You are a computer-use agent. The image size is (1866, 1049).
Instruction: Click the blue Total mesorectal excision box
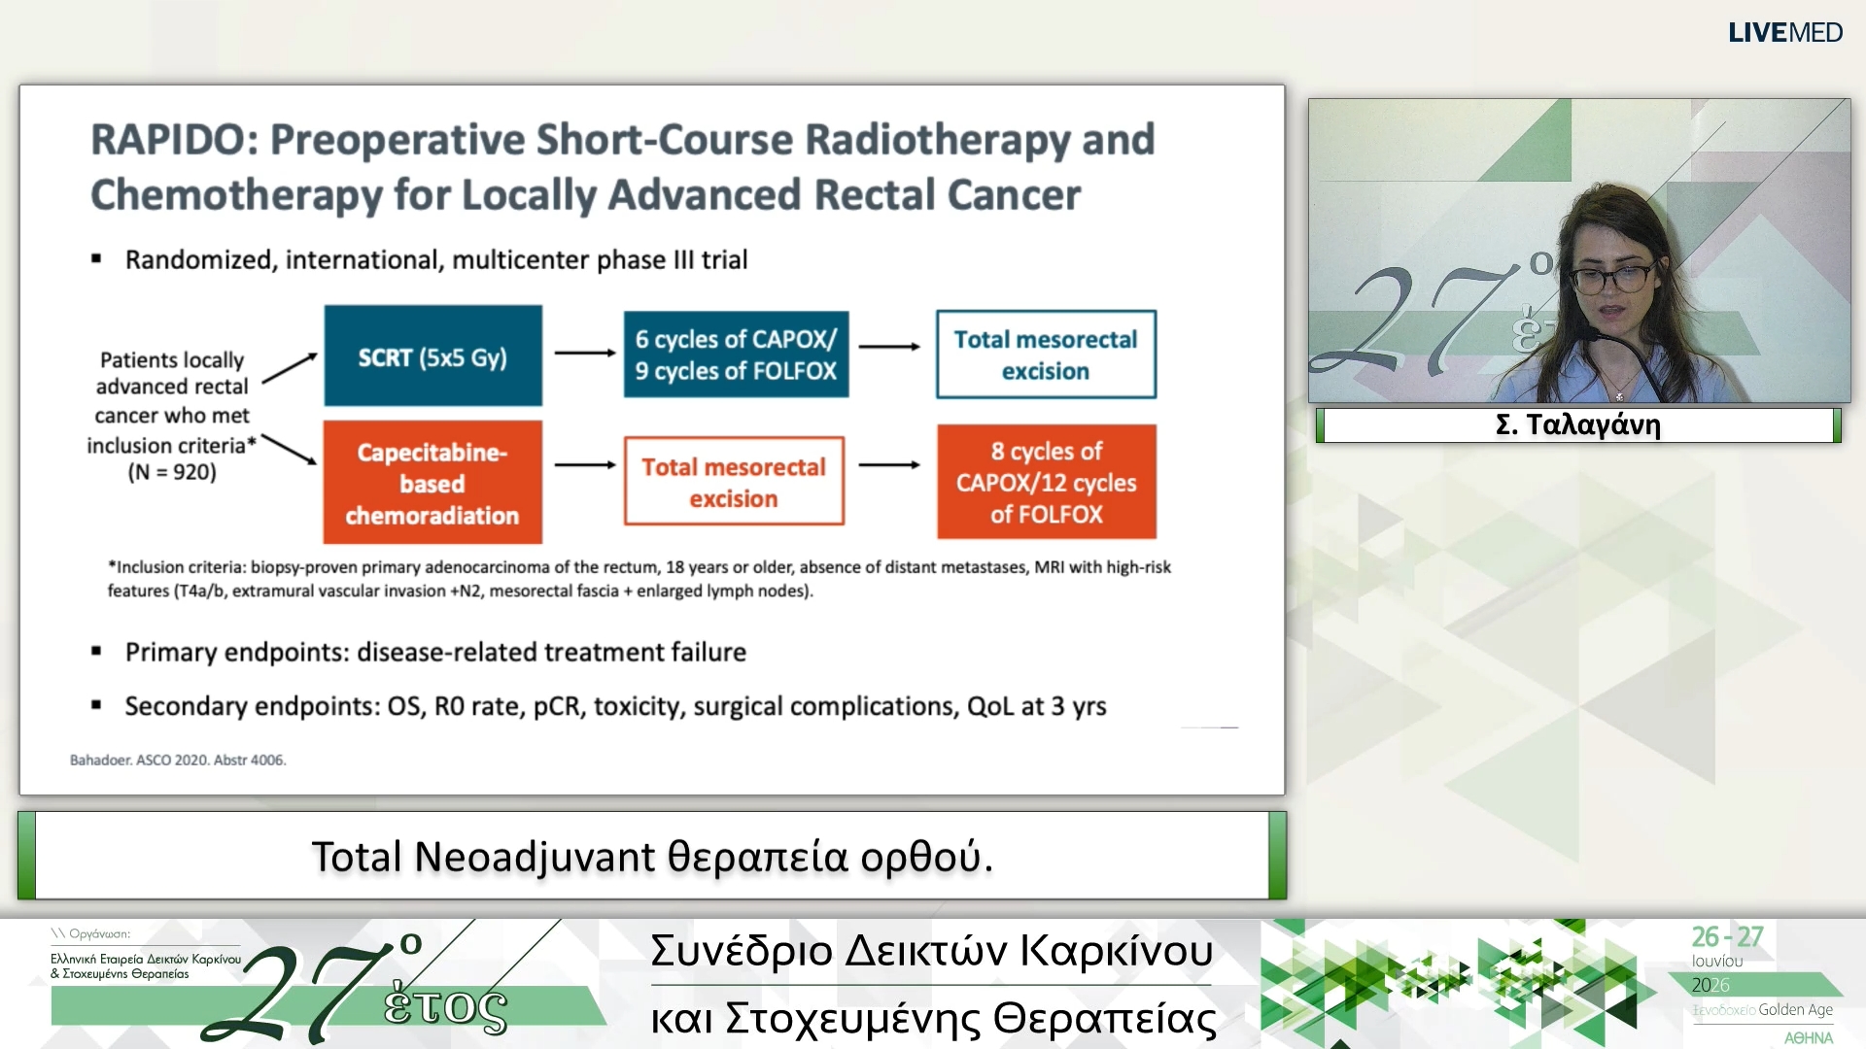coord(1046,355)
